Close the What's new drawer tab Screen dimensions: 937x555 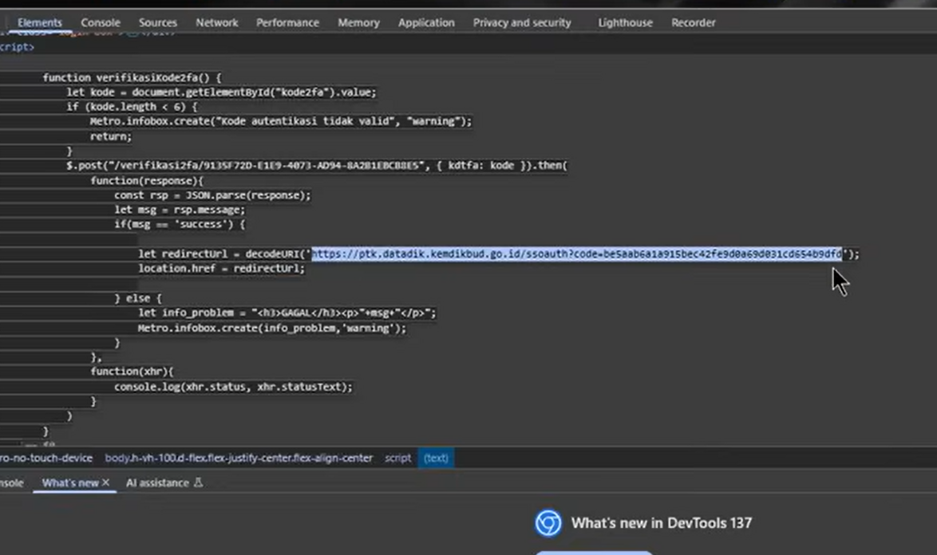pyautogui.click(x=105, y=482)
